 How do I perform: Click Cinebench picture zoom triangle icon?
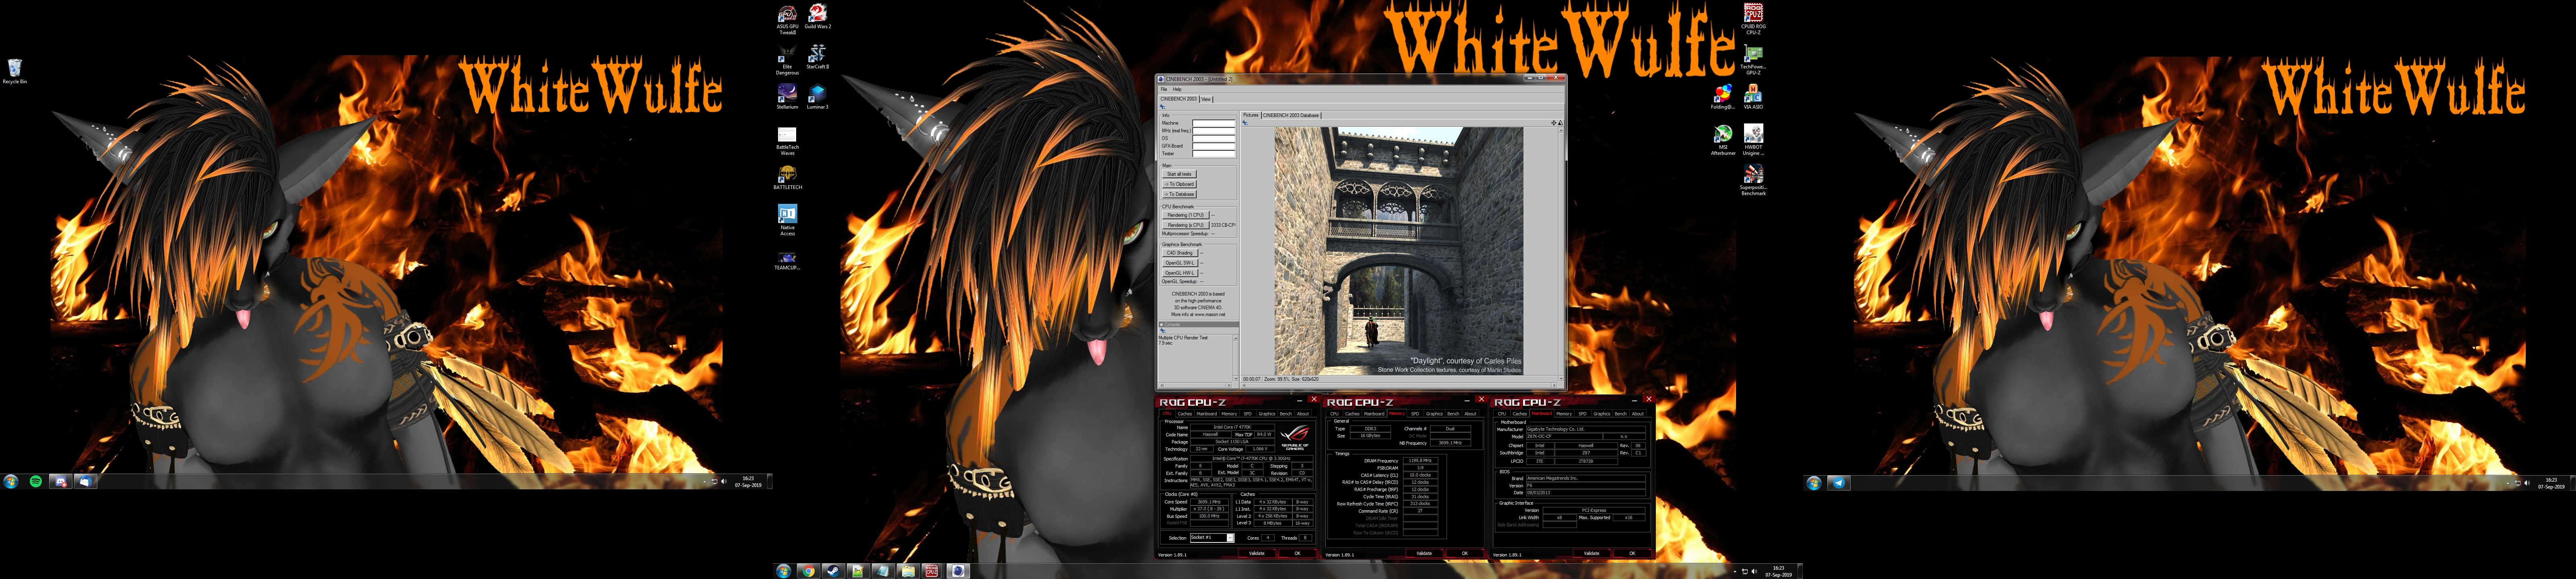coord(1560,123)
